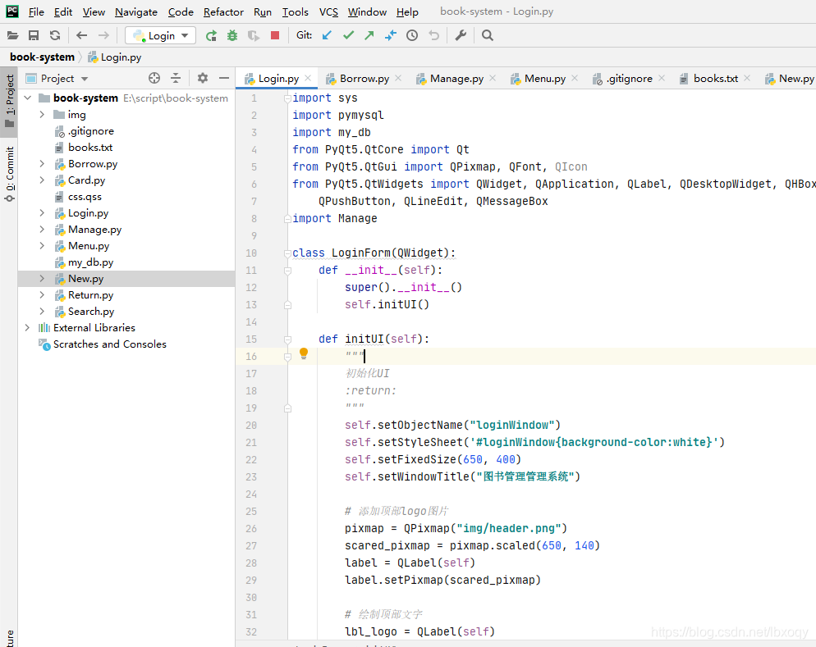This screenshot has height=647, width=816.
Task: Open settings with the wrench icon
Action: (461, 35)
